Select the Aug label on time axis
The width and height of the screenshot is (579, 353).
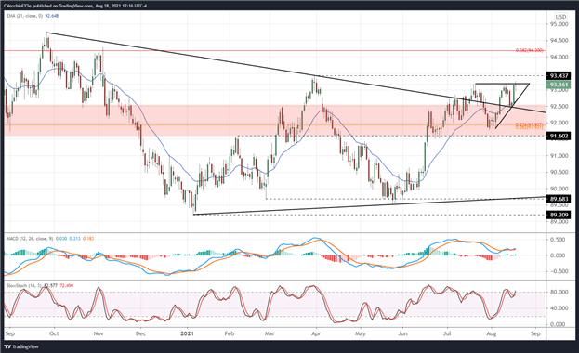492,333
